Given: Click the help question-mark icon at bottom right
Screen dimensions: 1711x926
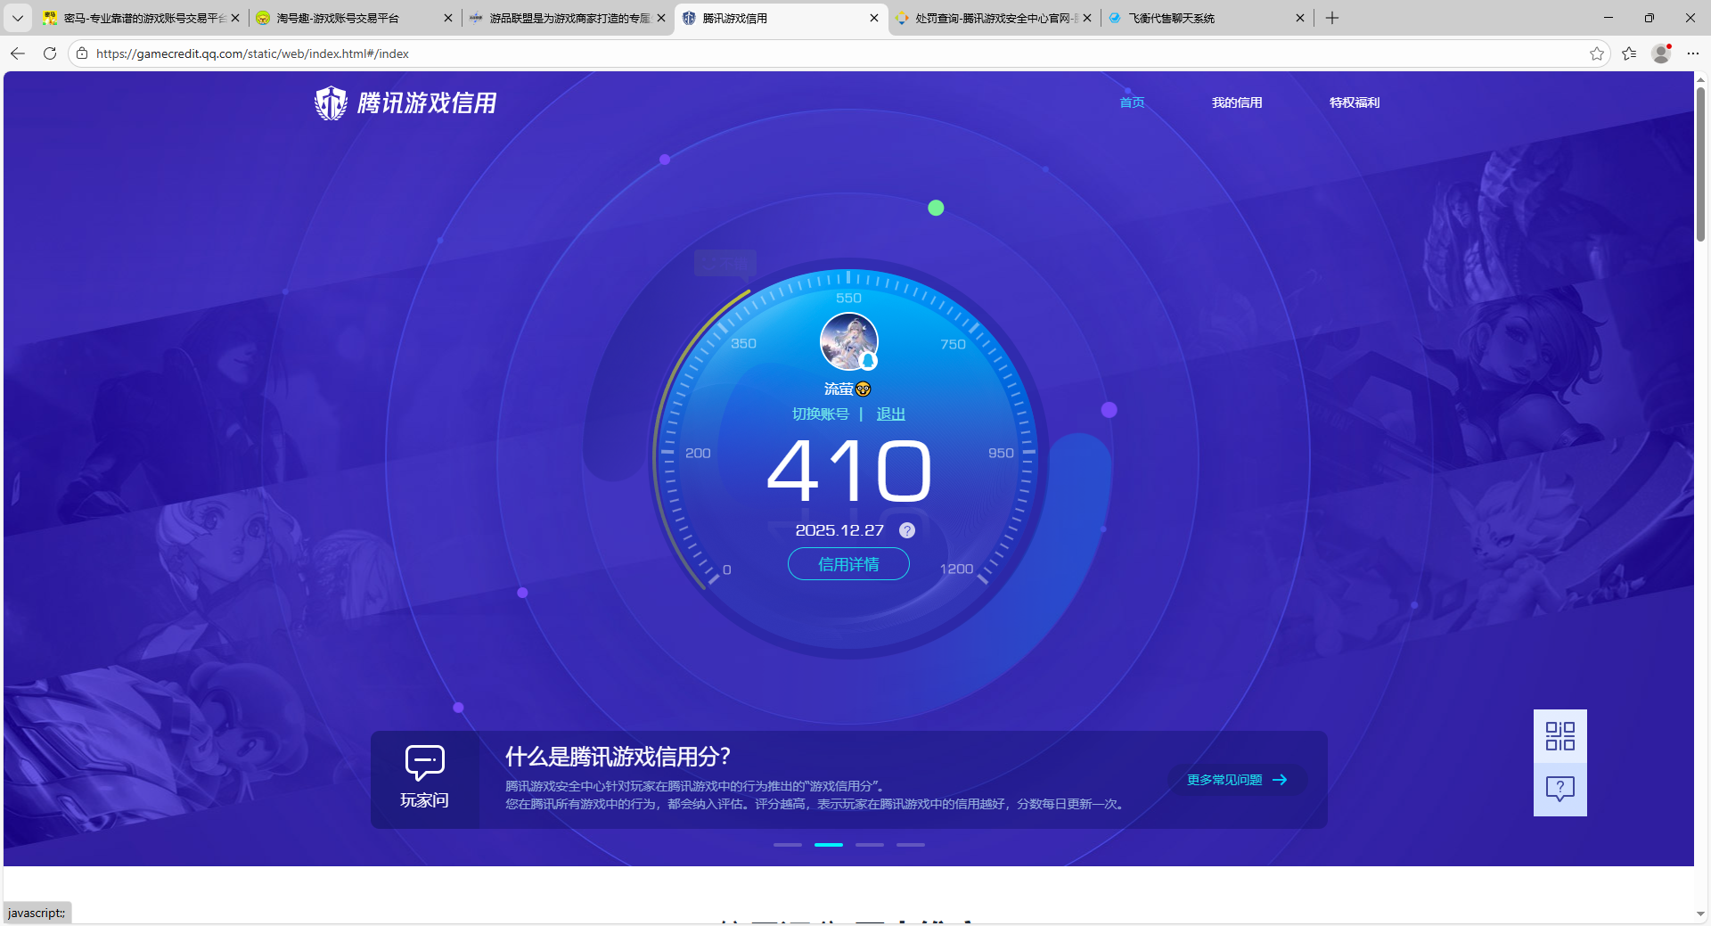Looking at the screenshot, I should (x=1559, y=788).
